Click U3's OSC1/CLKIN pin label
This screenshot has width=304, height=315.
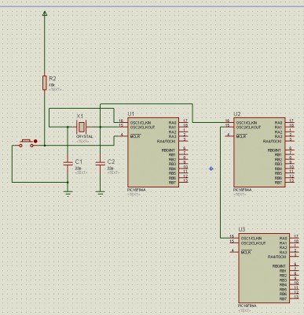point(251,239)
